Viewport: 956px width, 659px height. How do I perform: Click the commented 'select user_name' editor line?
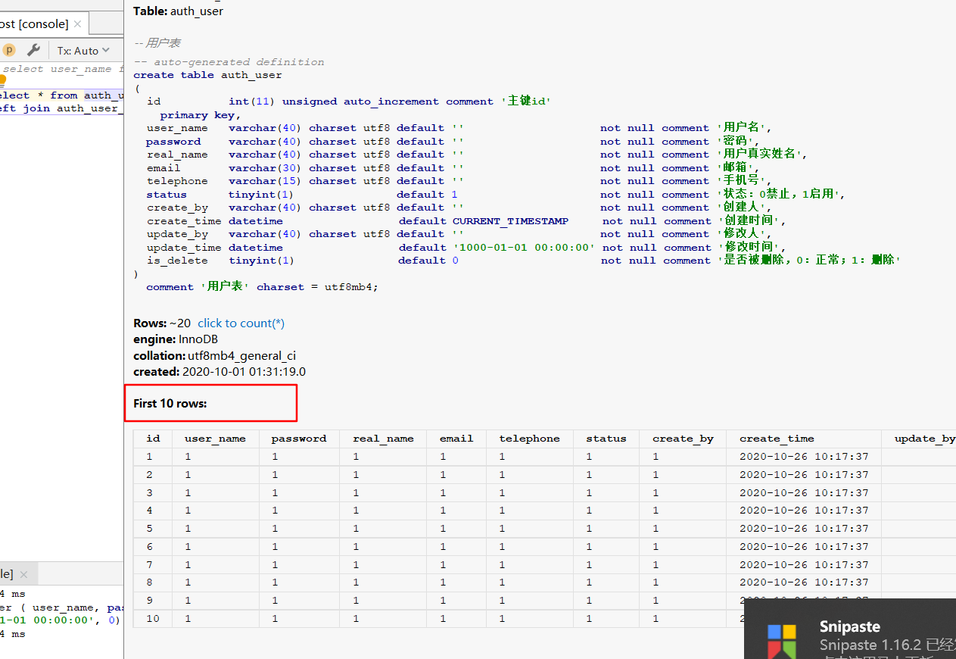tap(61, 69)
